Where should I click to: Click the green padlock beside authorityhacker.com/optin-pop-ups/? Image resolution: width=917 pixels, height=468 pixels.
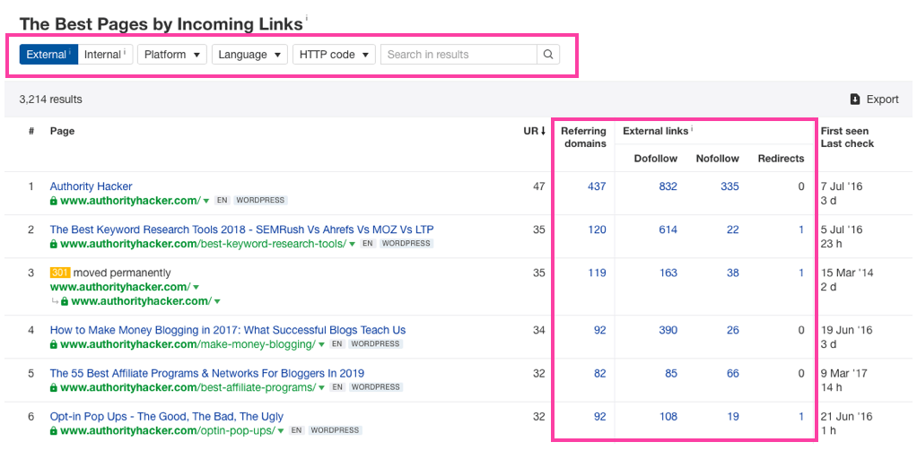tap(54, 430)
